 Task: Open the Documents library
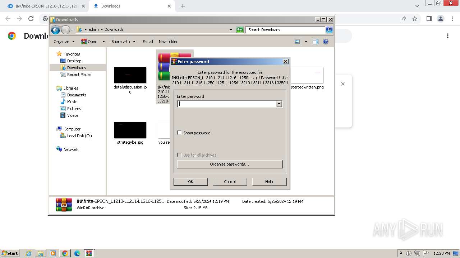(77, 95)
